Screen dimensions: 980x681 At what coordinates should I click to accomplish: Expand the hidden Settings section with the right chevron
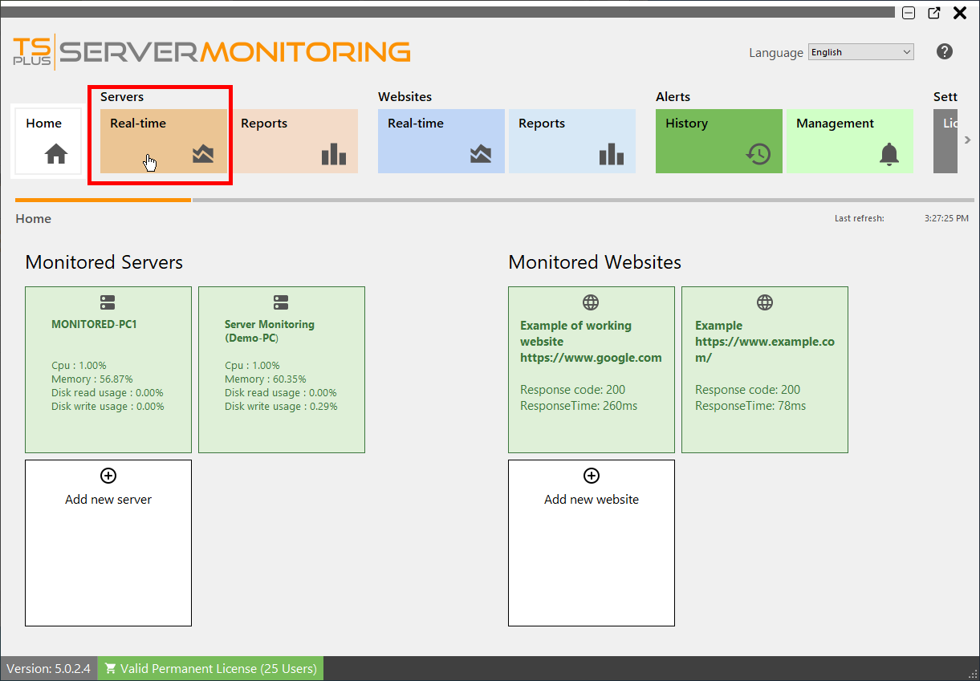coord(968,140)
